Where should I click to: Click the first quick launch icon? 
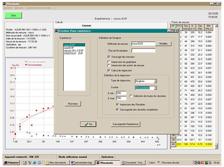coord(25,163)
